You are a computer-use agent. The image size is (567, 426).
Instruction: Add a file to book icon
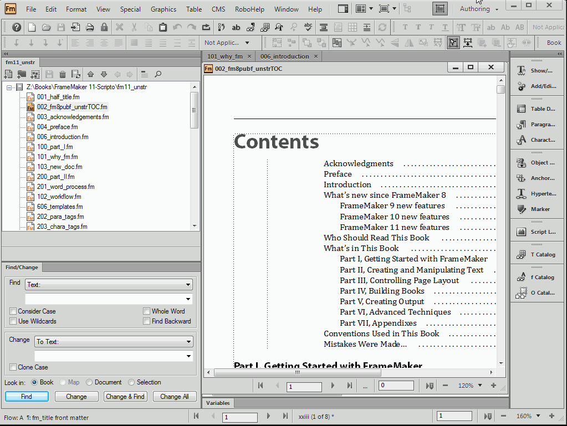tap(8, 74)
